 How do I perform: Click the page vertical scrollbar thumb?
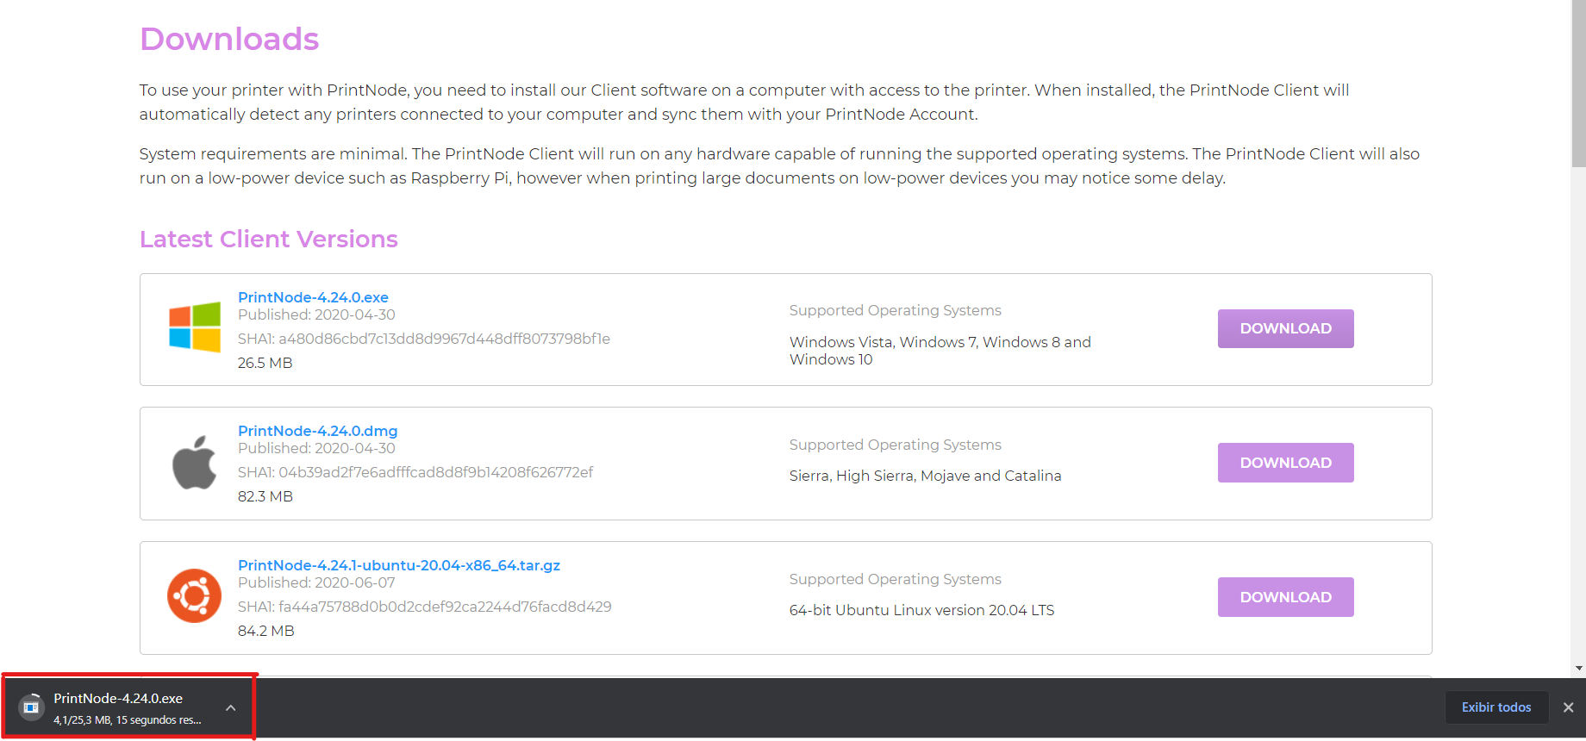click(1578, 84)
